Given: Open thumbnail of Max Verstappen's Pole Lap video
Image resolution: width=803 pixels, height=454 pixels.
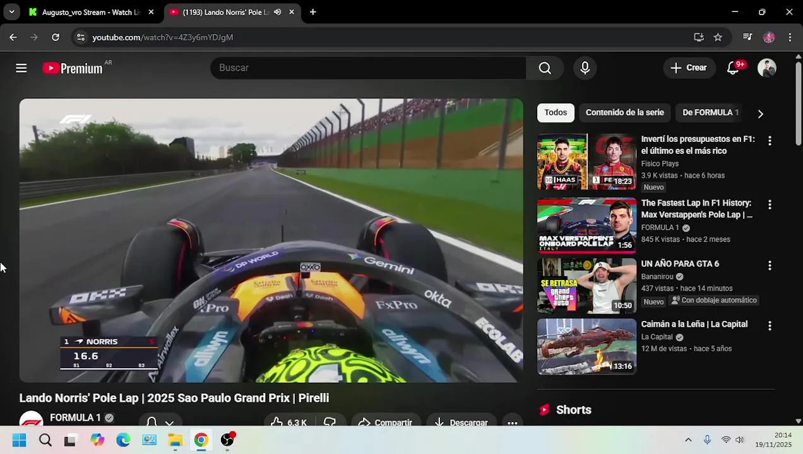Looking at the screenshot, I should tap(586, 226).
